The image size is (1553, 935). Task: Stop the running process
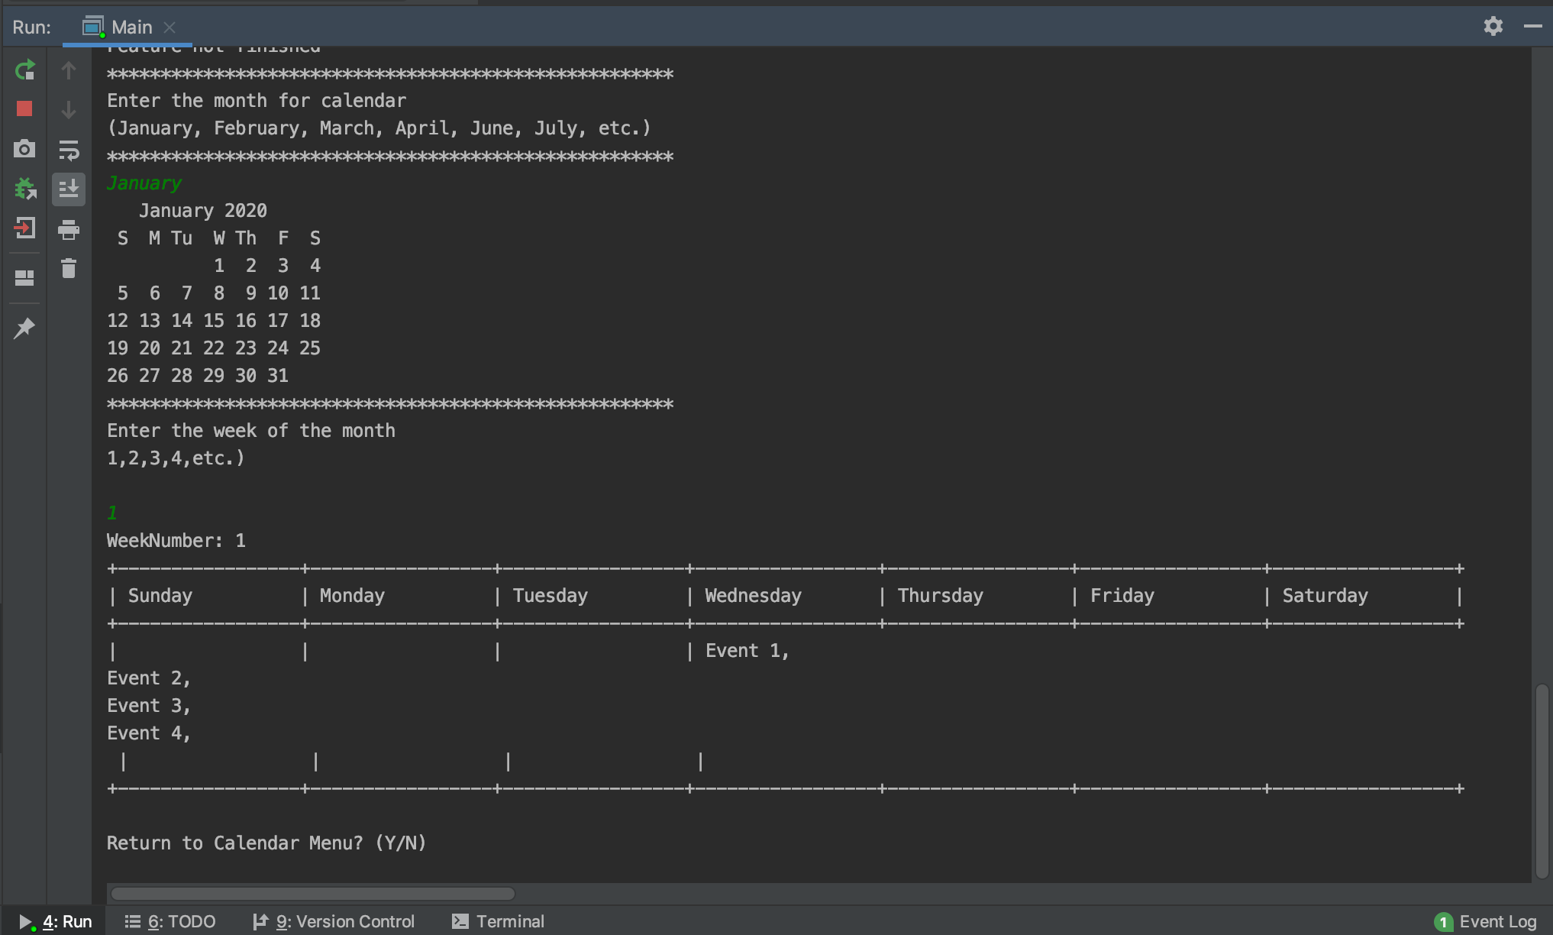(x=24, y=108)
